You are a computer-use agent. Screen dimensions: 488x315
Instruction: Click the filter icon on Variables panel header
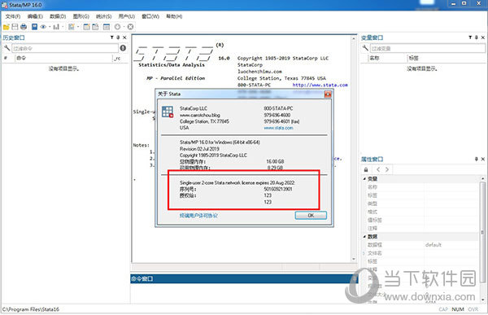(470, 37)
